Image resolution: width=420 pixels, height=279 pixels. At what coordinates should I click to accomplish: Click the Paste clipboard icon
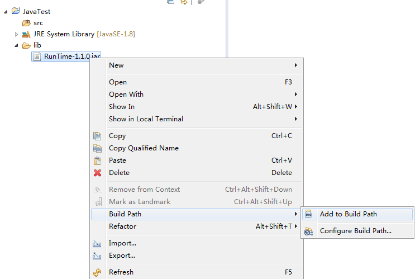pos(97,160)
